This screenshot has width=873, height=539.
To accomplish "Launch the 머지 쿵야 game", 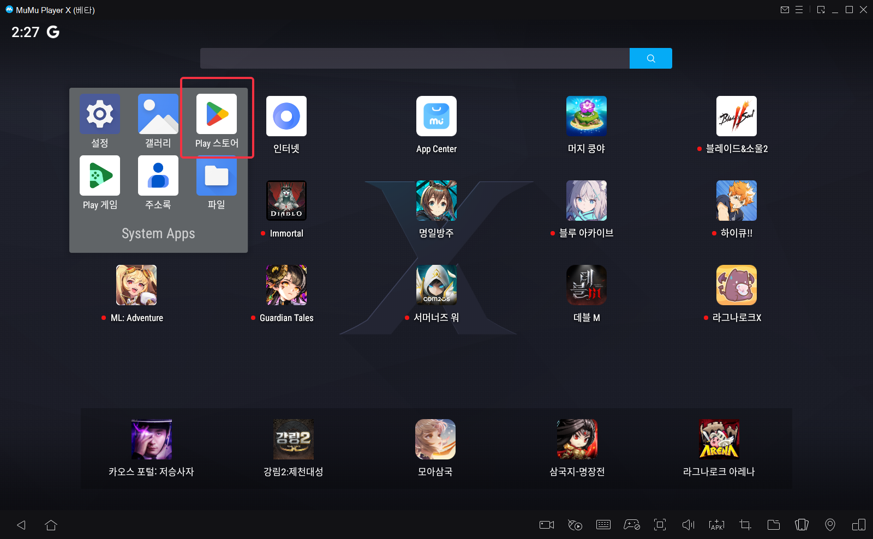I will 587,116.
